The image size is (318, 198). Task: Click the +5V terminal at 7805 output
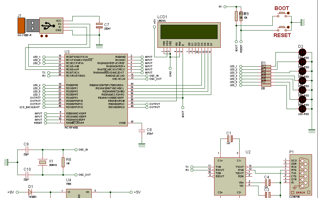pos(131,192)
